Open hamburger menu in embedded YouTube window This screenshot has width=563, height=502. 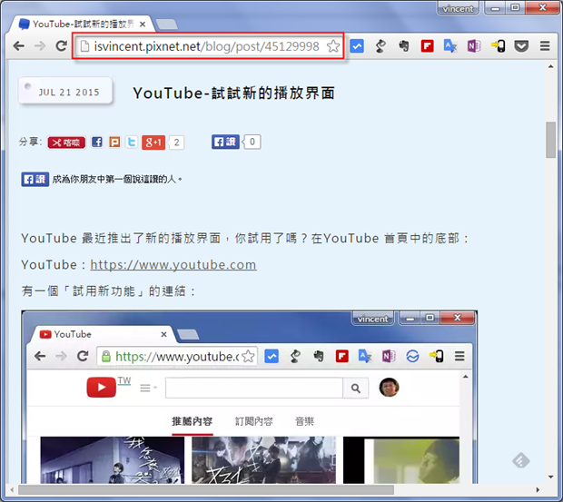point(459,356)
